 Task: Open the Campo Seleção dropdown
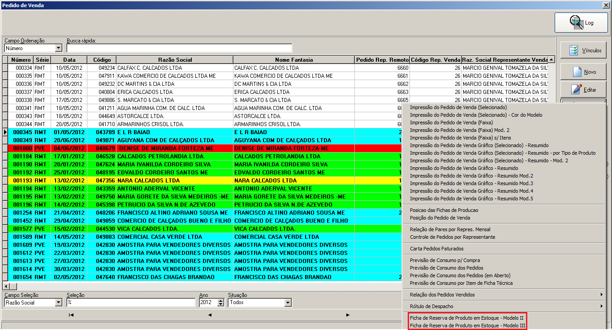pos(58,302)
